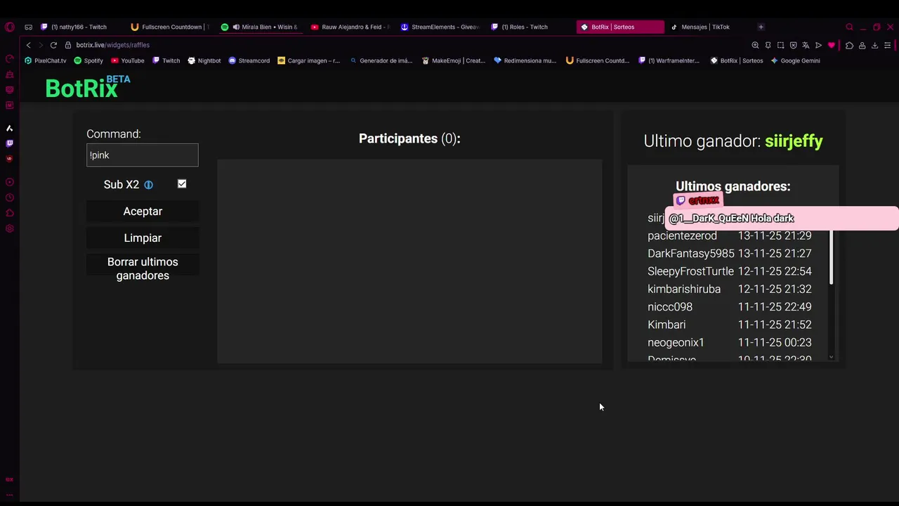This screenshot has width=899, height=506.
Task: Open the PixelChat.tv bookmark
Action: [46, 60]
